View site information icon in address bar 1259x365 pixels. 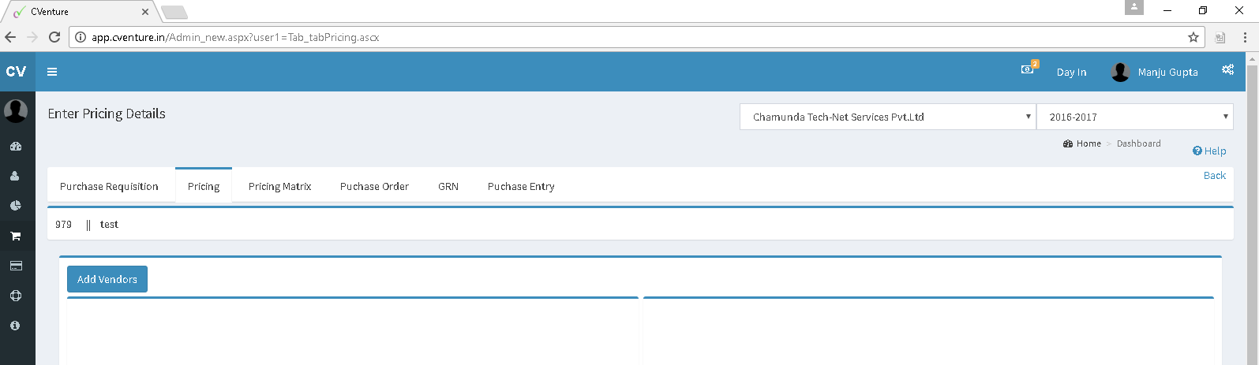point(81,37)
